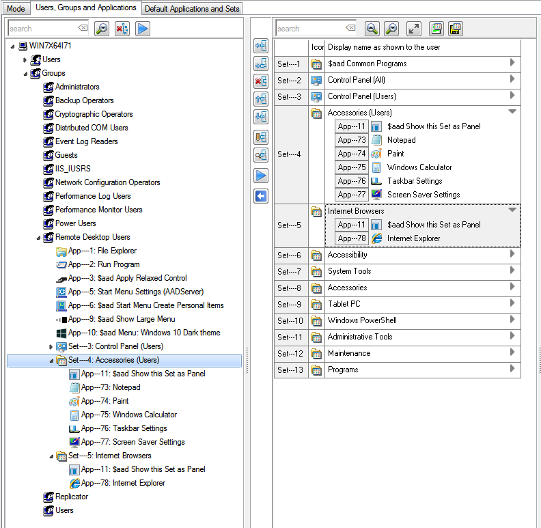The width and height of the screenshot is (541, 528).
Task: Collapse the Internet Browsers set in right list
Action: click(512, 210)
